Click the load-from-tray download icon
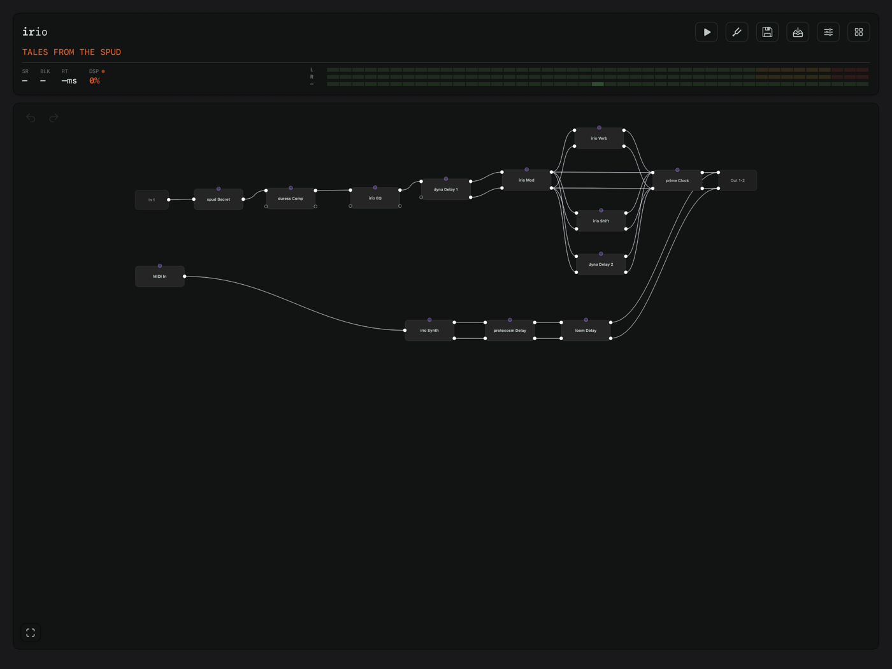The height and width of the screenshot is (669, 892). pyautogui.click(x=798, y=32)
